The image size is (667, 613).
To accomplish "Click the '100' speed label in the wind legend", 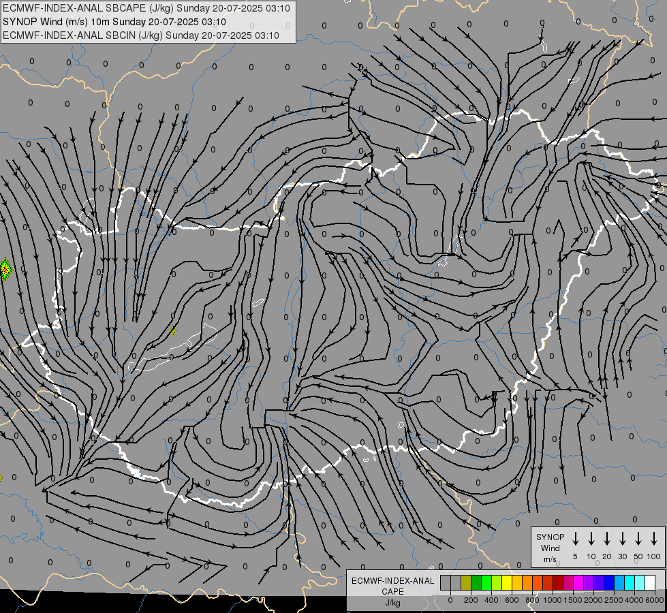I will click(654, 556).
